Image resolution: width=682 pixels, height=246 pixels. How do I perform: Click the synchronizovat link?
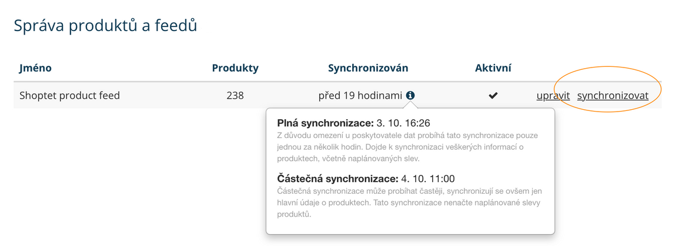613,95
